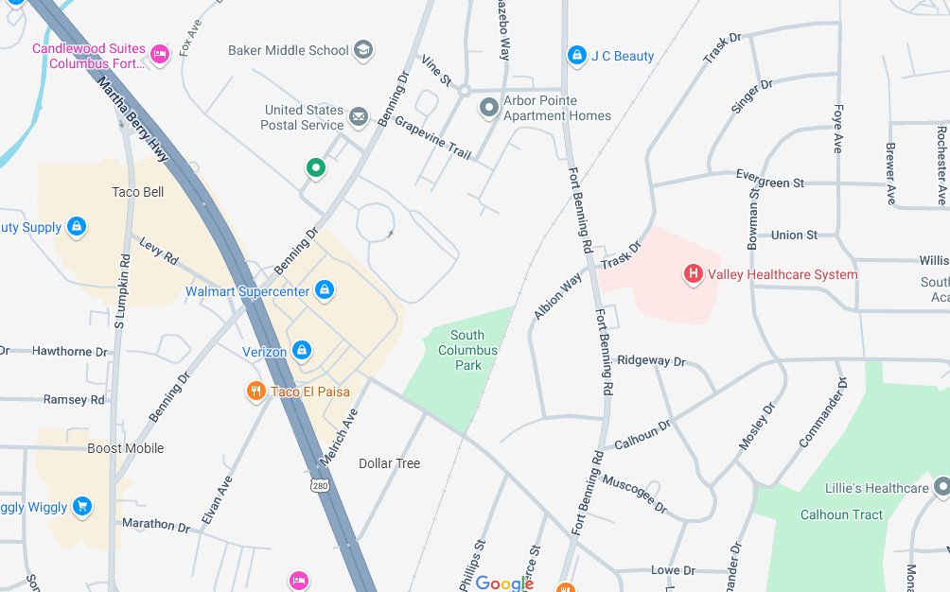Select the Walmart Supercenter shopping pin

click(x=325, y=290)
